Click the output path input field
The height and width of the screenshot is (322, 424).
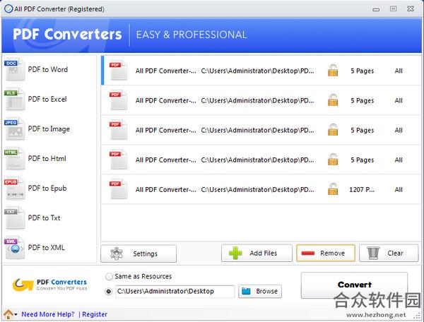coord(175,291)
